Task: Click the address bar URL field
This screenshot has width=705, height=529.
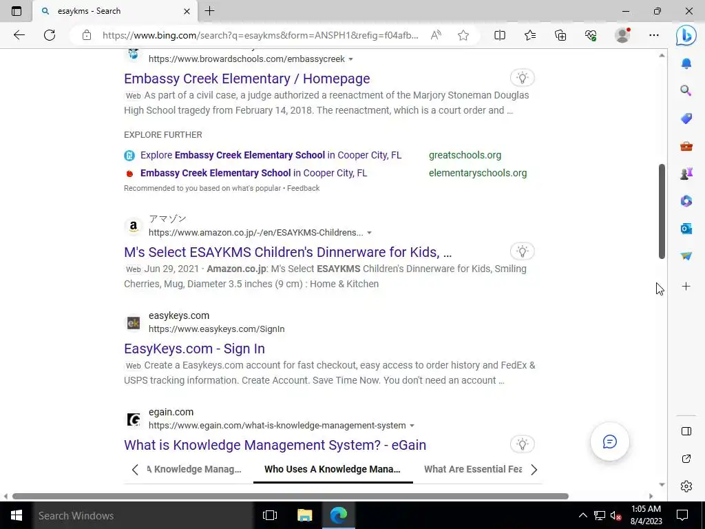Action: (260, 35)
